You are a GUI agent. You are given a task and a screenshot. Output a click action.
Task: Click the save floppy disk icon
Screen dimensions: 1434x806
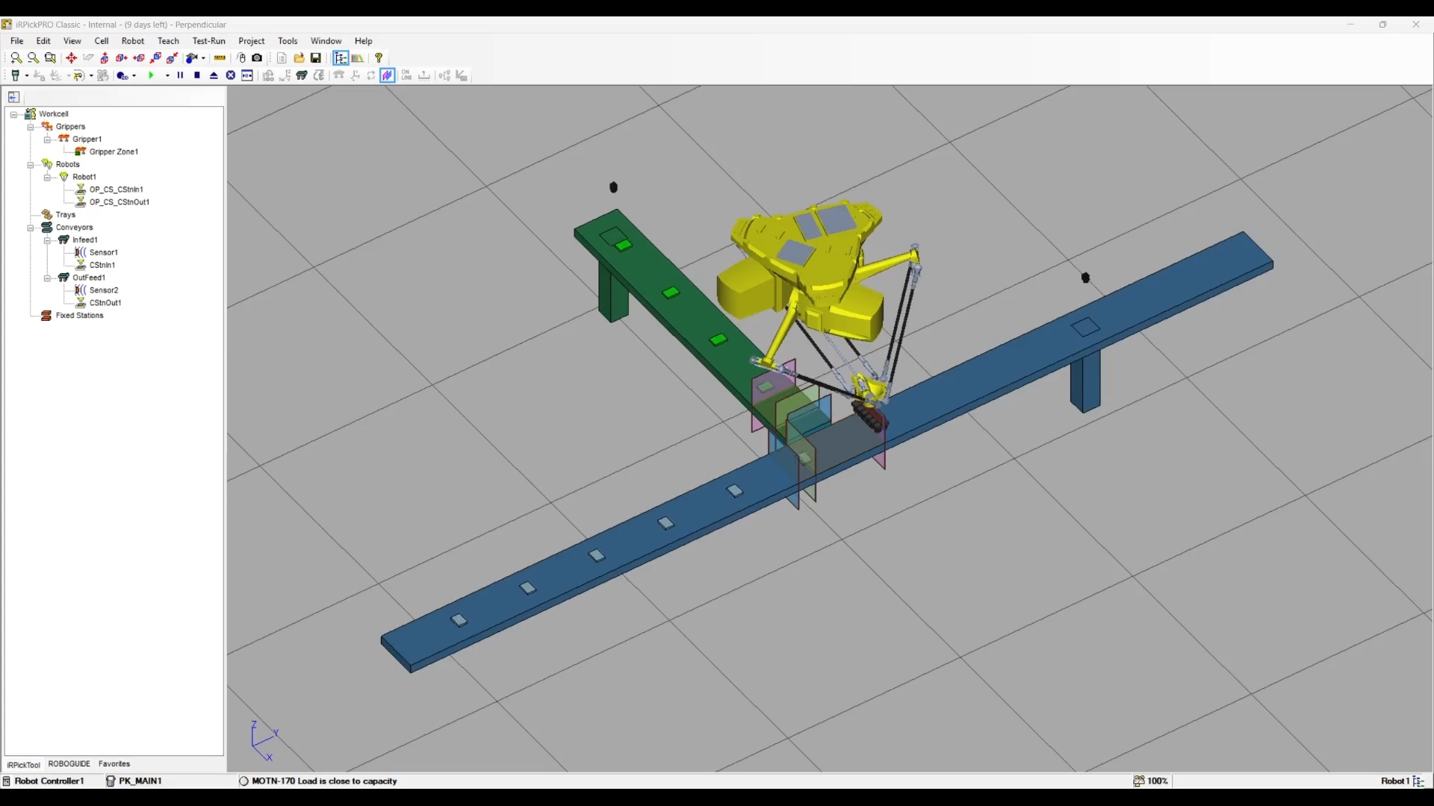point(316,57)
